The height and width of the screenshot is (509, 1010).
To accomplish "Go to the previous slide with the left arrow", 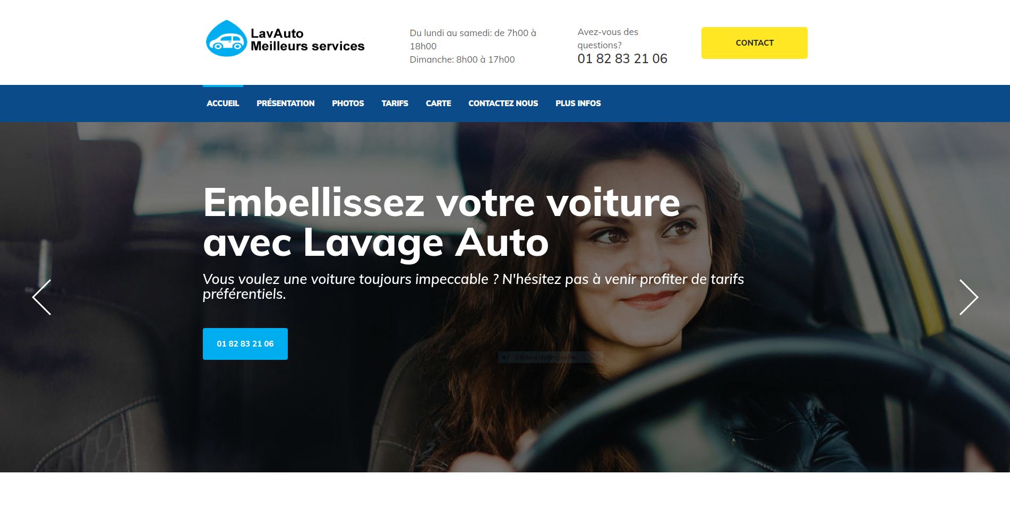I will click(42, 297).
